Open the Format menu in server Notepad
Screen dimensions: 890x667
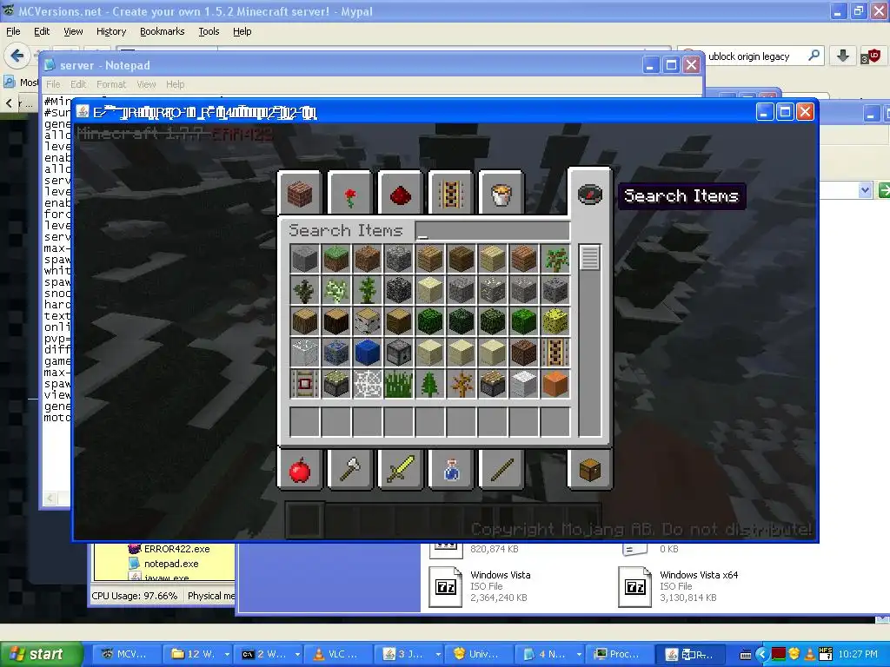110,84
